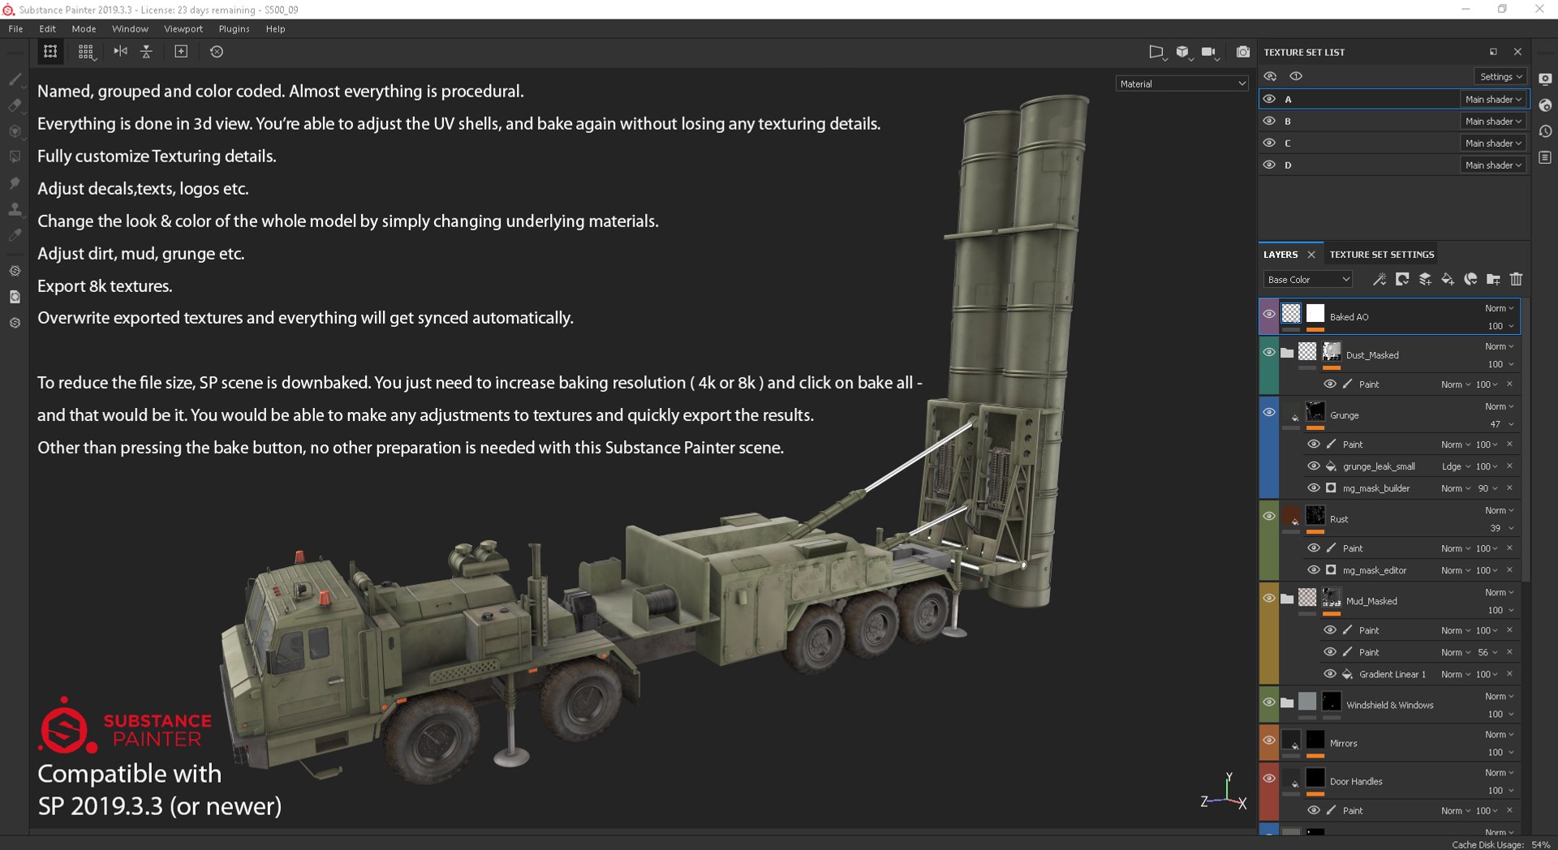This screenshot has height=850, width=1558.
Task: Select the Windshield & Windows layer
Action: coord(1389,705)
